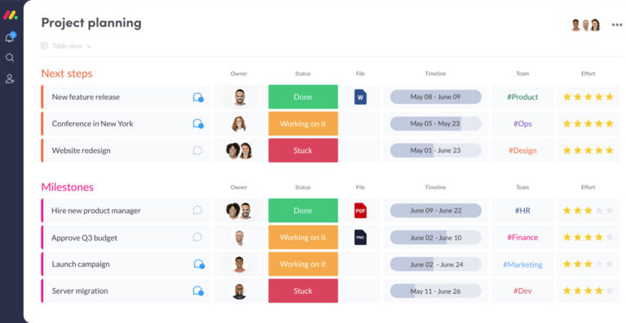Open conversation icon for New feature release

(x=198, y=97)
